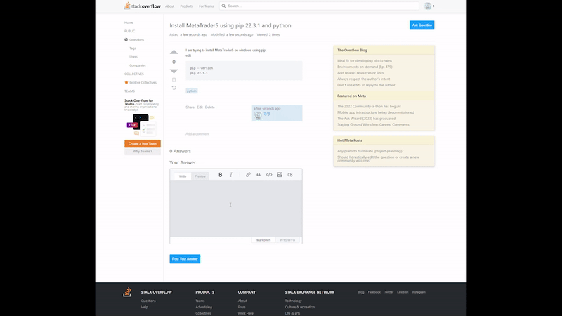Open 'Staging Ground Workflow: Canned Comments' link
The height and width of the screenshot is (316, 562).
373,125
